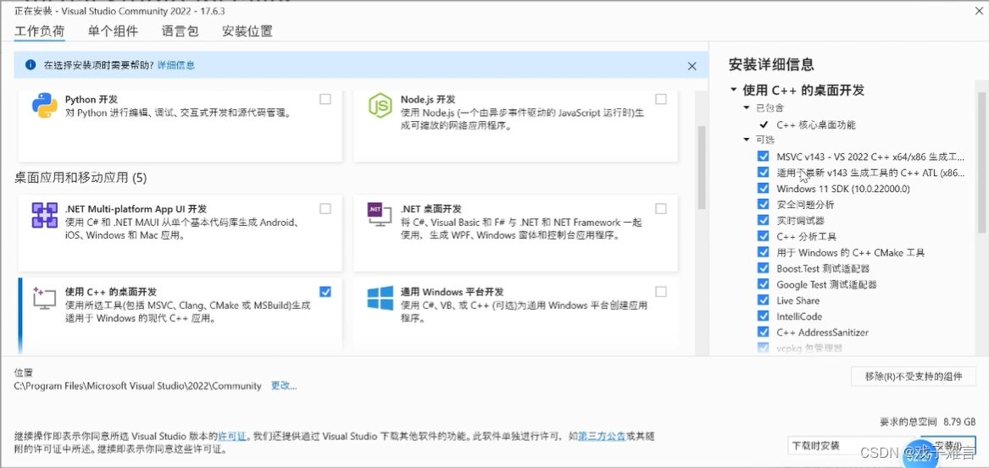The width and height of the screenshot is (989, 468).
Task: Uncheck the C++ 分析工具 option
Action: point(764,236)
